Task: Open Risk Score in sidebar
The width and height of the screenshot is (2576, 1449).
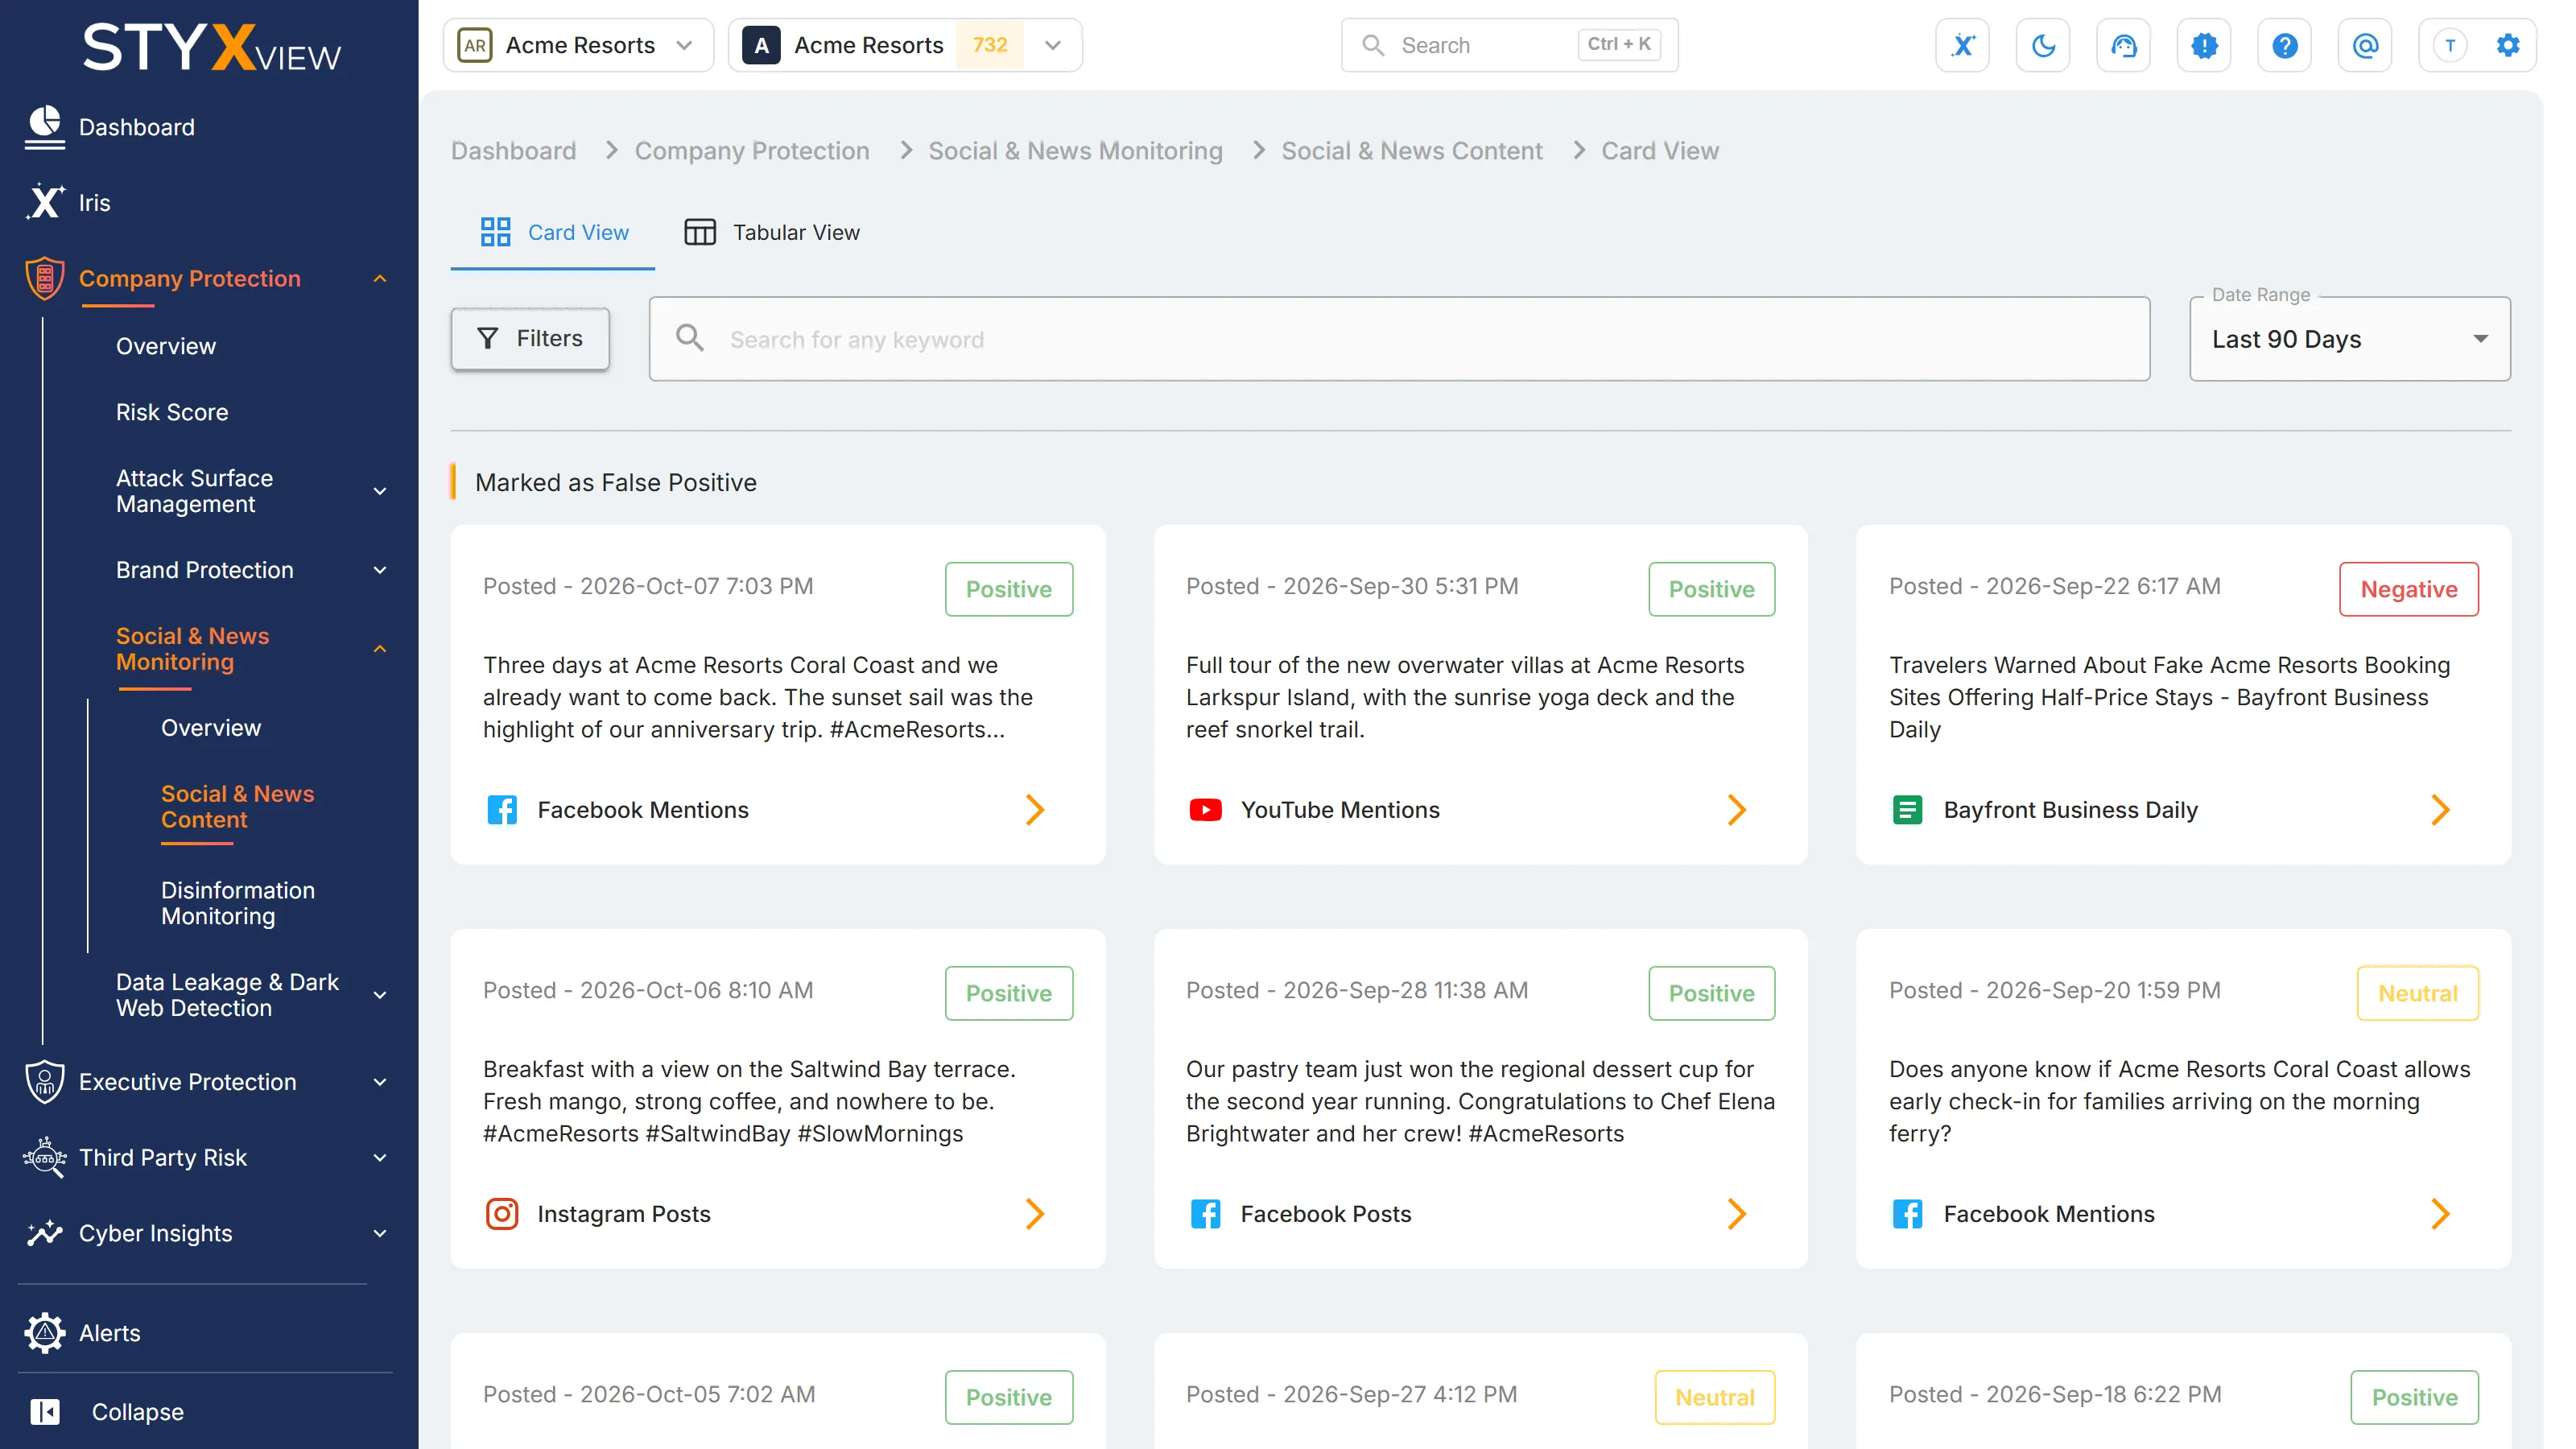Action: [172, 412]
